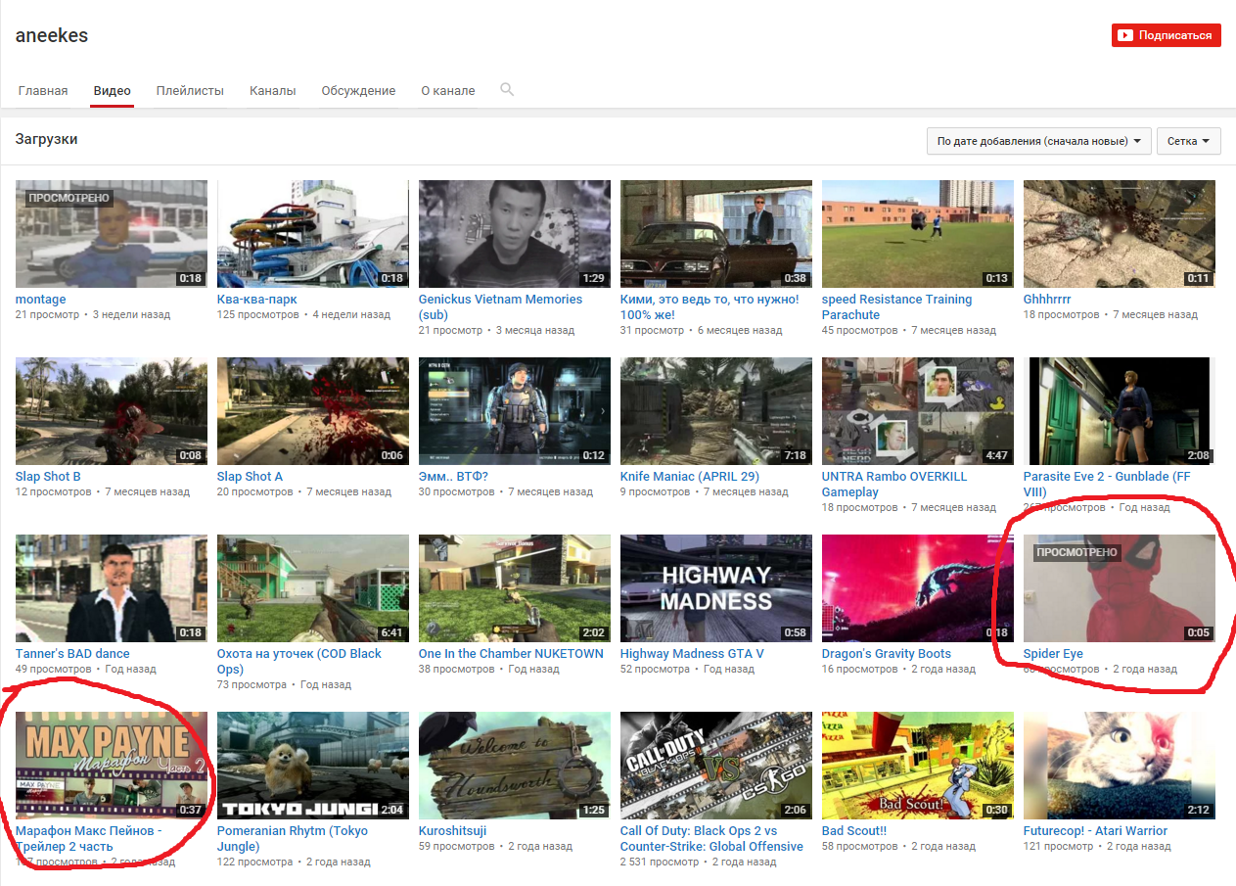Open the Slap Shot A thumbnail

313,411
